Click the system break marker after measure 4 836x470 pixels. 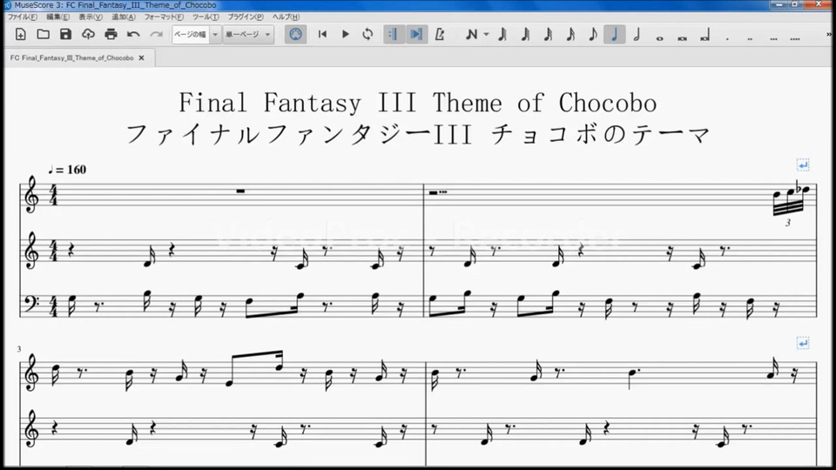[802, 343]
